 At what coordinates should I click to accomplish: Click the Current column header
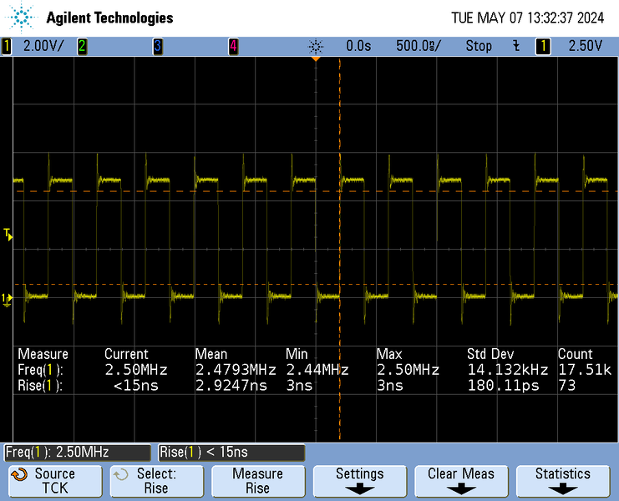pos(126,354)
